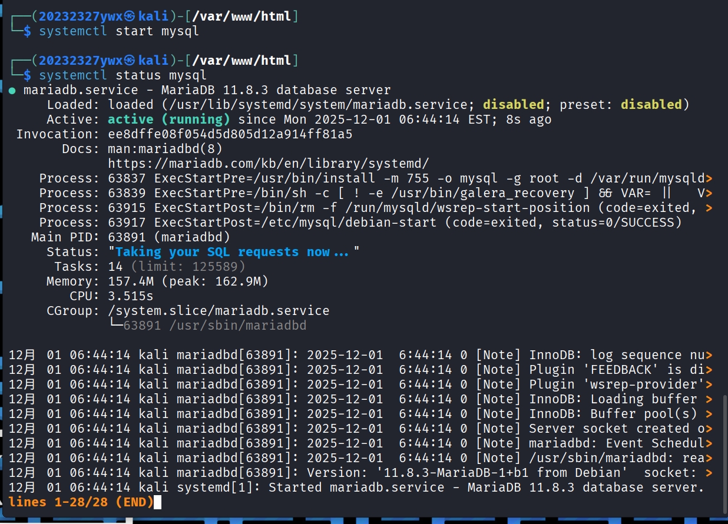
Task: Click the '(code=exited, status=0/SUCCESS)' result text
Action: pyautogui.click(x=564, y=223)
